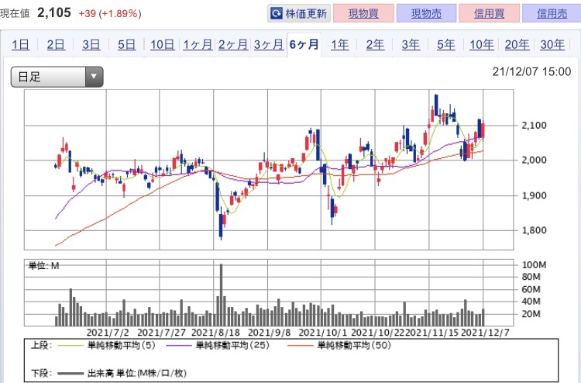Image resolution: width=581 pixels, height=383 pixels.
Task: Switch chart to the 1年 tab
Action: (340, 44)
